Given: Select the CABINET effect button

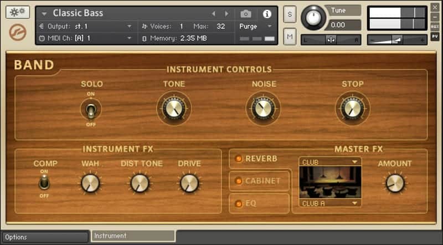Looking at the screenshot, I should (x=260, y=181).
